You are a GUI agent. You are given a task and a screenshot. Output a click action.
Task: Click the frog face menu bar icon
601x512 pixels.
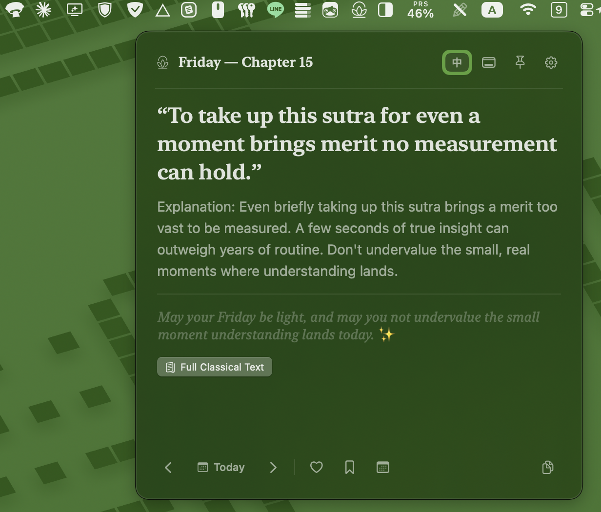coord(330,10)
